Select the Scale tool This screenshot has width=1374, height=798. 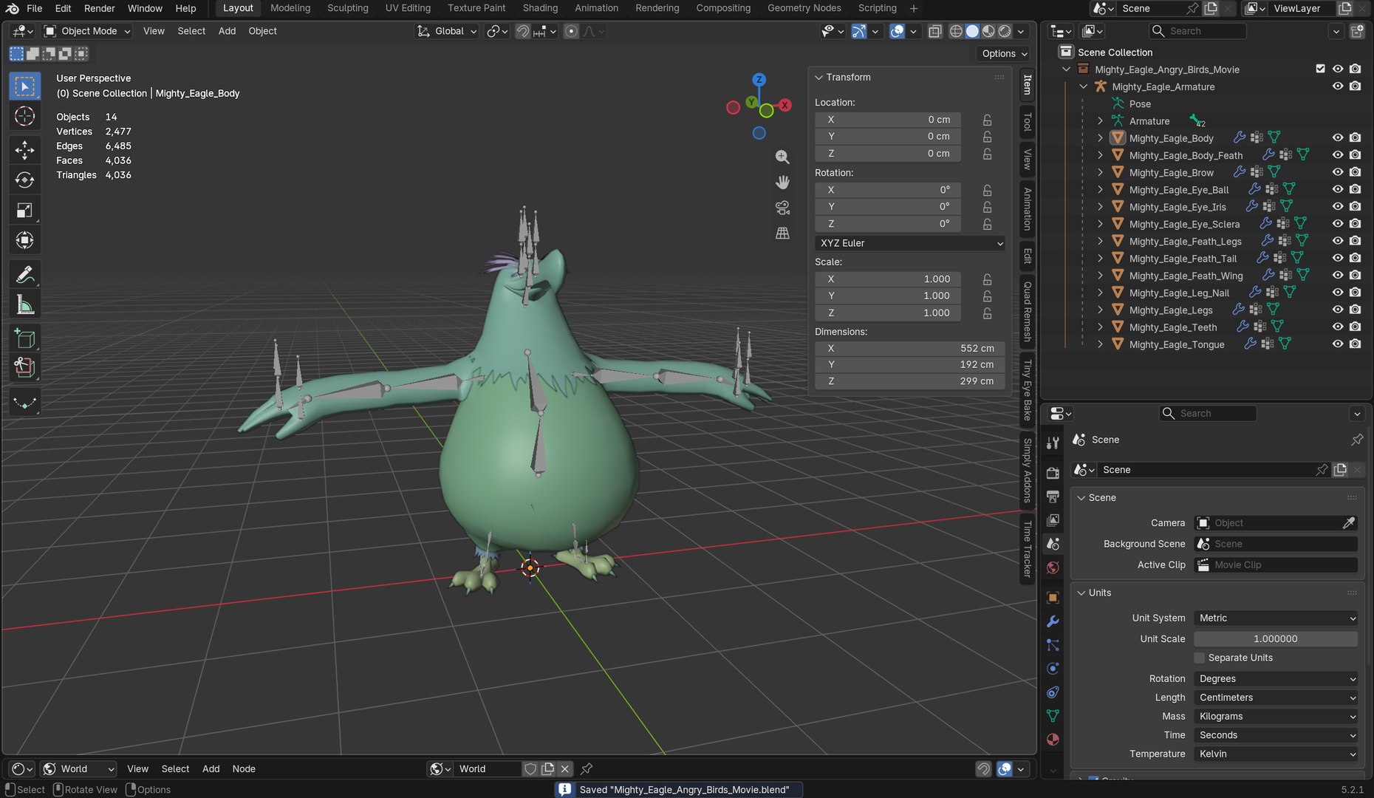point(24,211)
